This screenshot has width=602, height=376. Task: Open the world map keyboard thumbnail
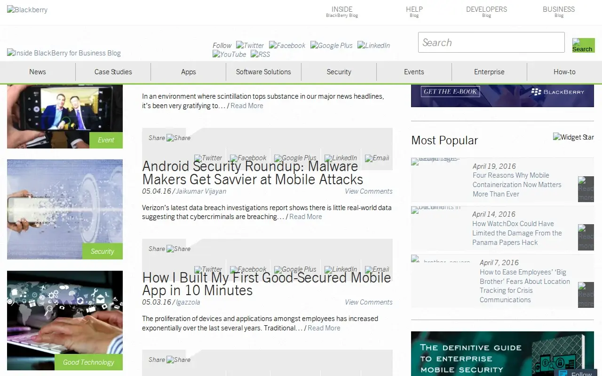[65, 321]
